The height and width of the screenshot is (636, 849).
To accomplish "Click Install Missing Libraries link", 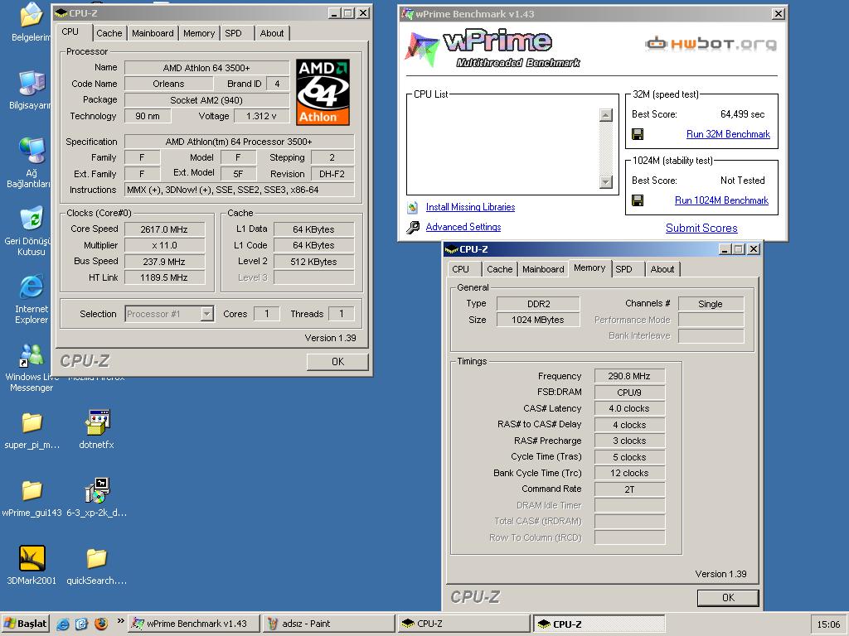I will (x=471, y=207).
